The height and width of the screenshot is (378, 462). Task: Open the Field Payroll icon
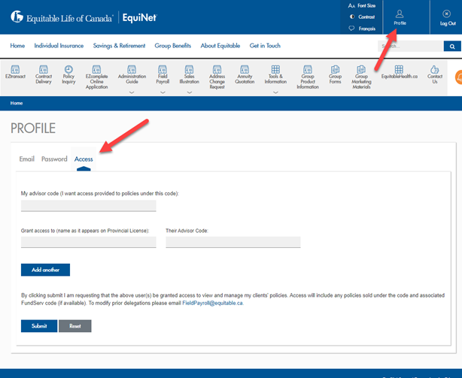(x=163, y=69)
